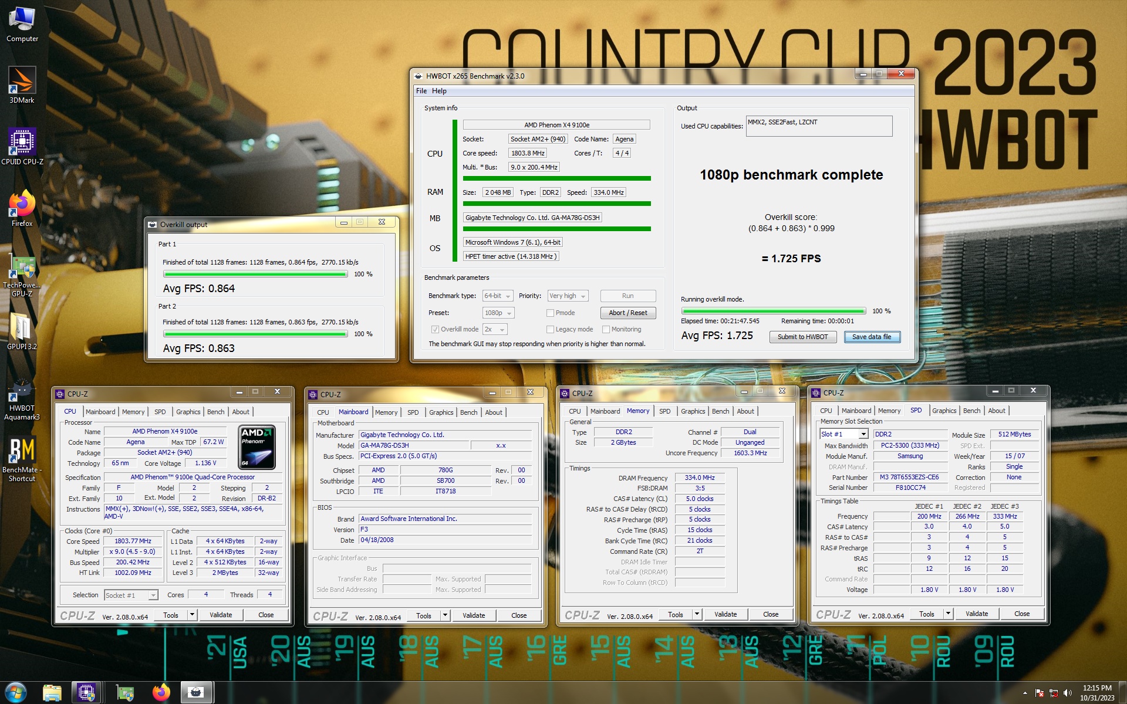Switch to SPD tab in CPU-Z Memory window
Image resolution: width=1127 pixels, height=704 pixels.
[x=664, y=411]
